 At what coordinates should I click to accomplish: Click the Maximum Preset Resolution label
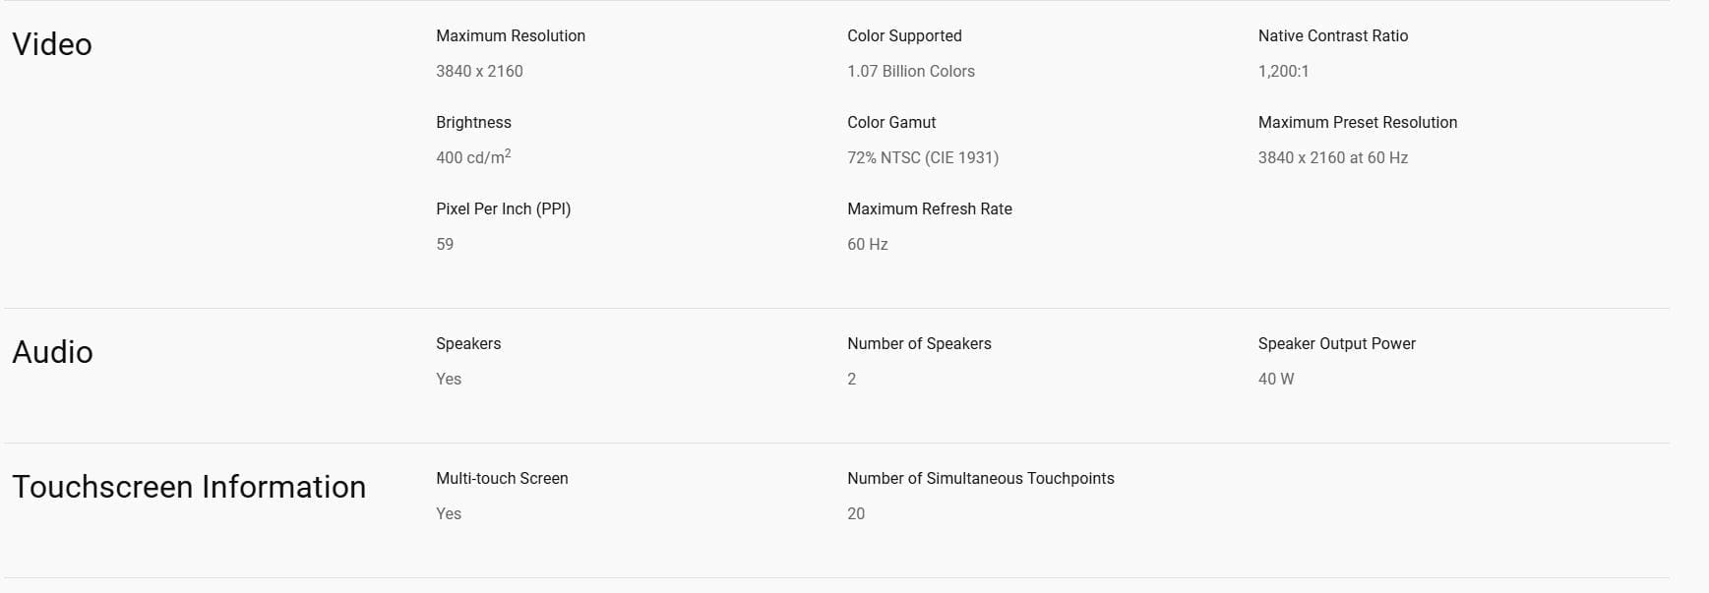pyautogui.click(x=1358, y=122)
